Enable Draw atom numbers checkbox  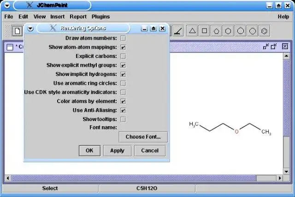pos(123,38)
